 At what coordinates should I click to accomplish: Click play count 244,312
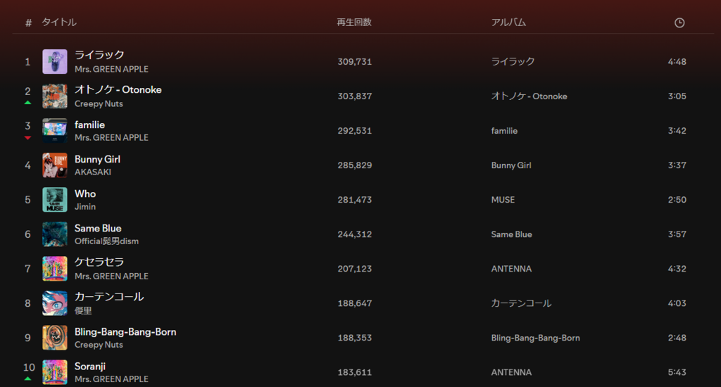(x=355, y=234)
